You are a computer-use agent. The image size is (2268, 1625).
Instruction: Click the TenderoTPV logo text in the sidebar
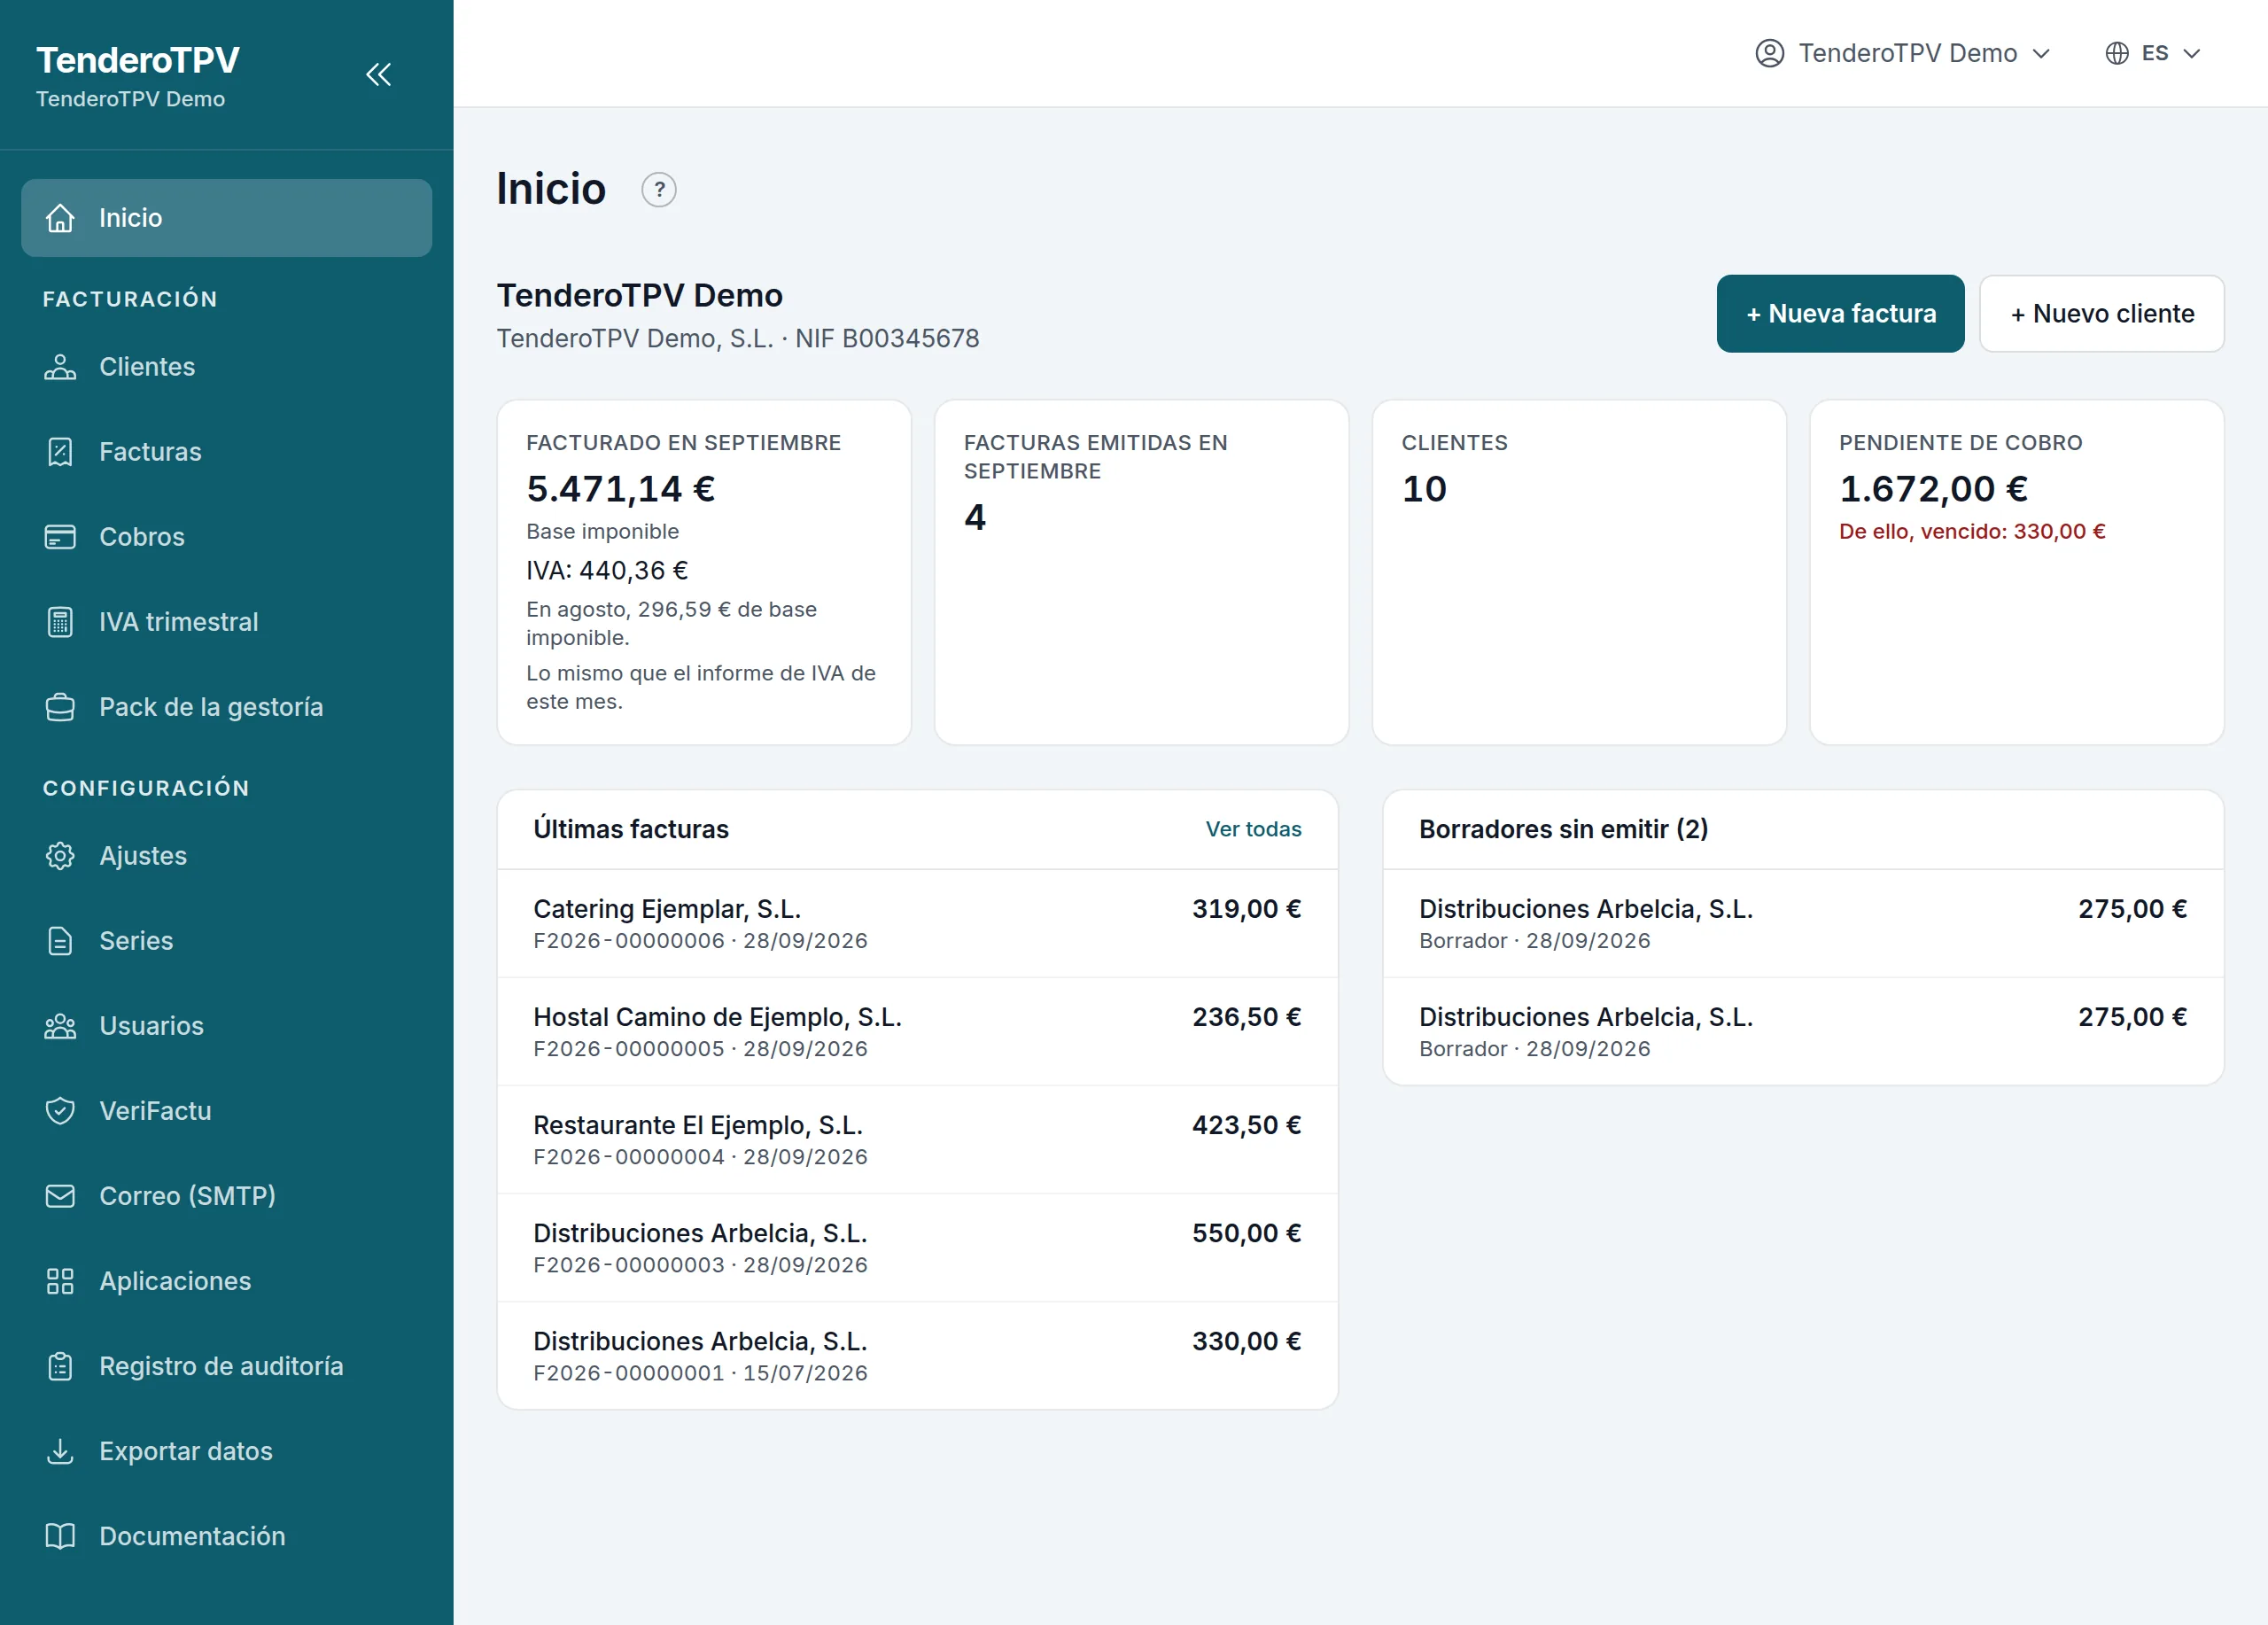(x=138, y=60)
